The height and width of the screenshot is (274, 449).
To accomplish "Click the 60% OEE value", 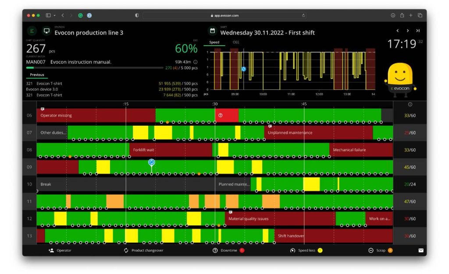I will (186, 49).
